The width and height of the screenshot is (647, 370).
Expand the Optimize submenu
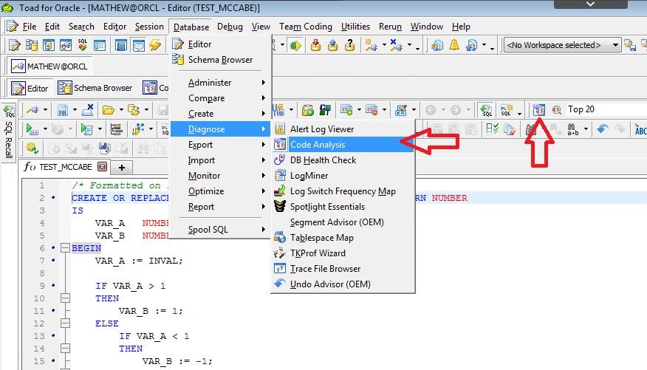click(221, 191)
